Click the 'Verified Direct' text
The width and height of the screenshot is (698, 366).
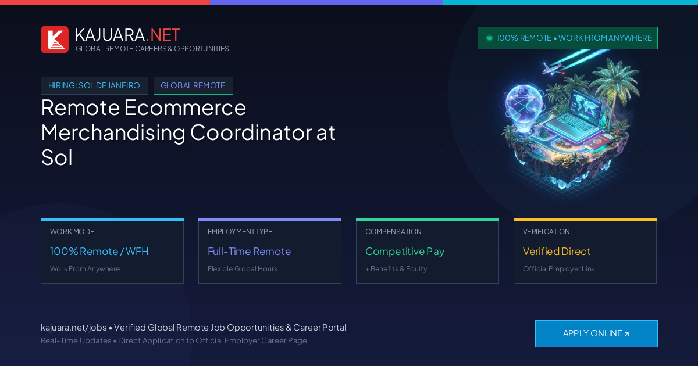557,252
